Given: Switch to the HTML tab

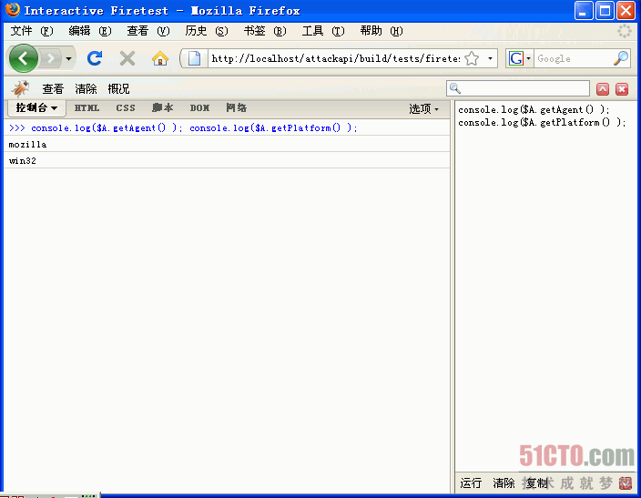Looking at the screenshot, I should point(86,108).
